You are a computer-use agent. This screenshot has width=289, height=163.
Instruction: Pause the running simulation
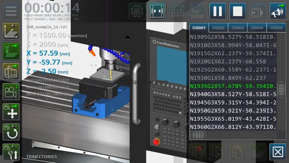[x=217, y=11]
